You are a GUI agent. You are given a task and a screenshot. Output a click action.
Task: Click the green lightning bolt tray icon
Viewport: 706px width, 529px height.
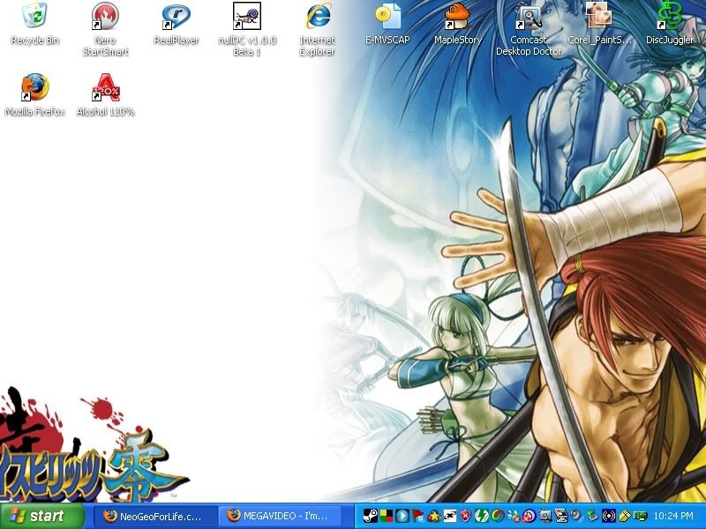pos(482,516)
